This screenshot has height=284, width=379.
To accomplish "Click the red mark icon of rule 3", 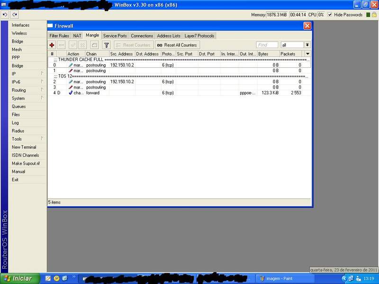I will click(x=70, y=87).
